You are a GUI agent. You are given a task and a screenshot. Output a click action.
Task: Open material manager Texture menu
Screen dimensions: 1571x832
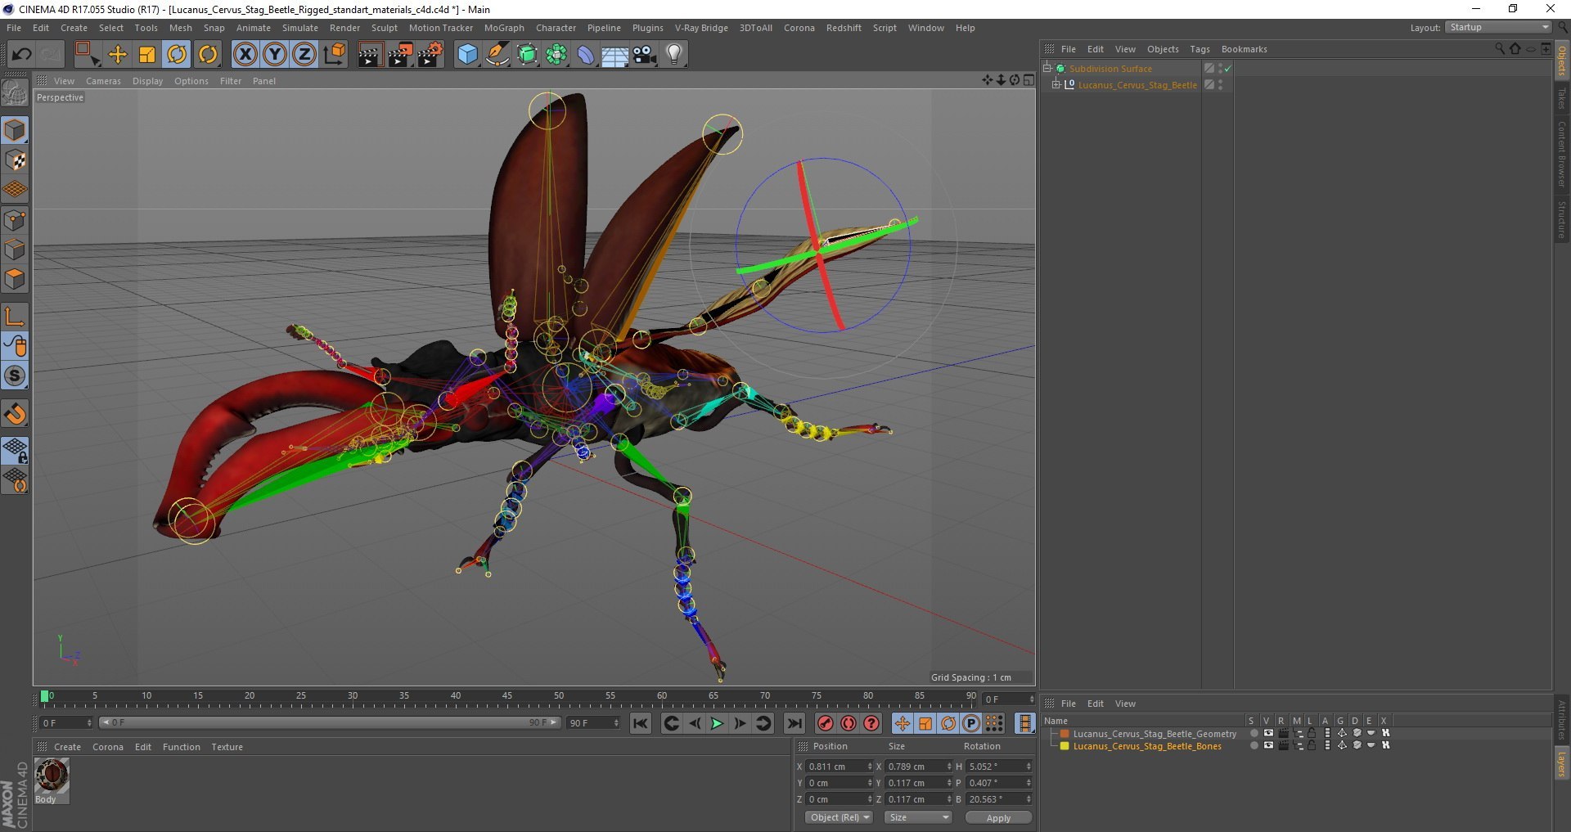227,747
